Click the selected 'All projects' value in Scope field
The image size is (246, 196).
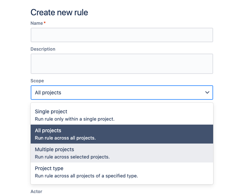tap(48, 93)
